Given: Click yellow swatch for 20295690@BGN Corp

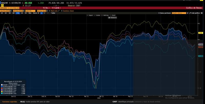Looking at the screenshot, I should [2, 92].
